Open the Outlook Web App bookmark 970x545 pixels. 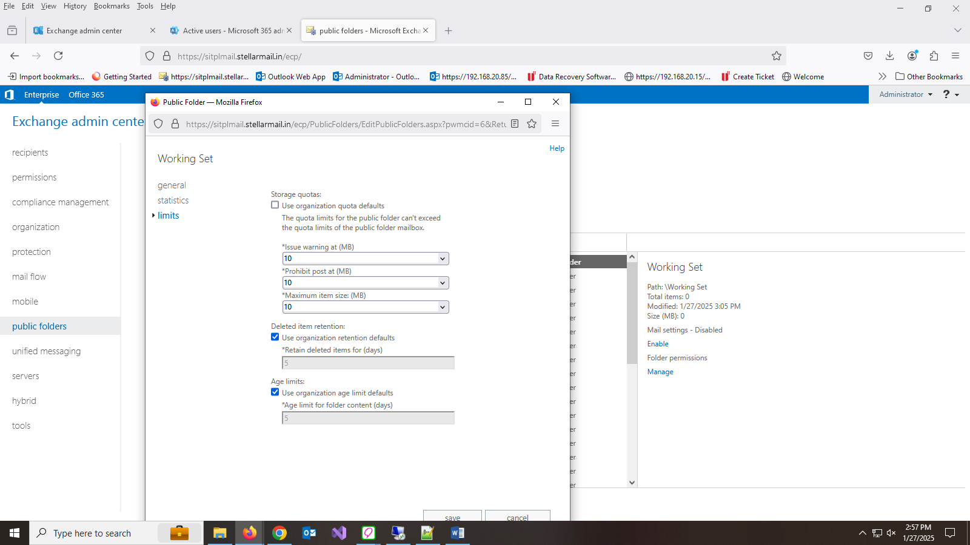click(x=290, y=76)
